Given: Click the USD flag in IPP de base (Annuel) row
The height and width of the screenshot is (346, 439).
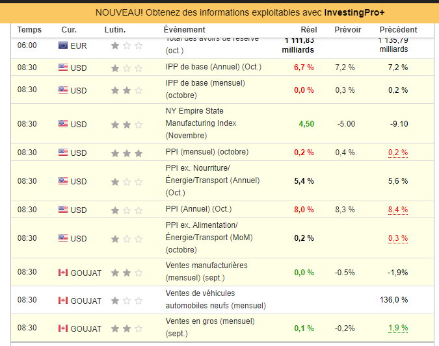Looking at the screenshot, I should [63, 68].
